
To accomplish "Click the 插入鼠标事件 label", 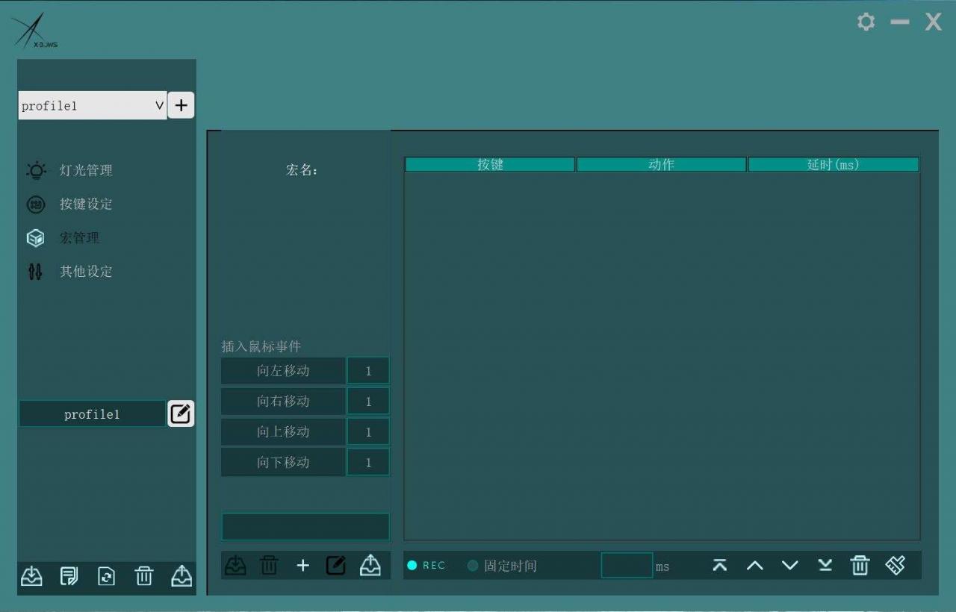I will point(261,346).
